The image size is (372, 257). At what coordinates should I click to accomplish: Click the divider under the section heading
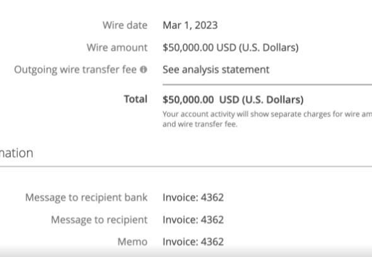pos(186,167)
